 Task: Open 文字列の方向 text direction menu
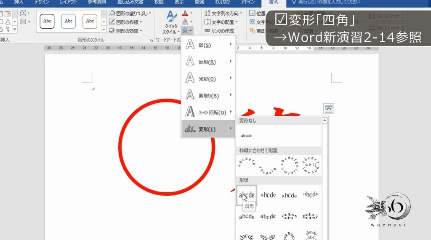(223, 13)
